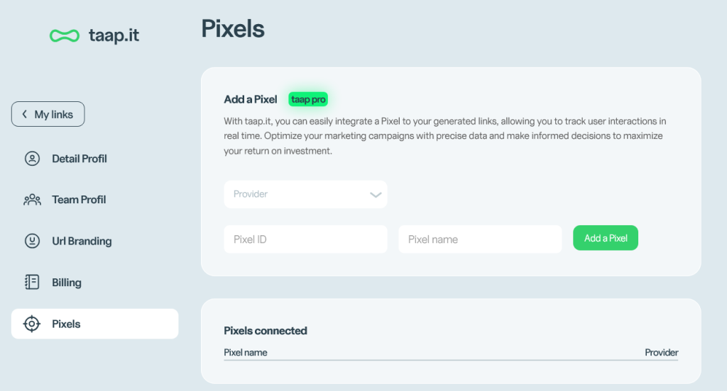The height and width of the screenshot is (391, 727).
Task: Click the Detail Profil person icon
Action: pos(32,159)
